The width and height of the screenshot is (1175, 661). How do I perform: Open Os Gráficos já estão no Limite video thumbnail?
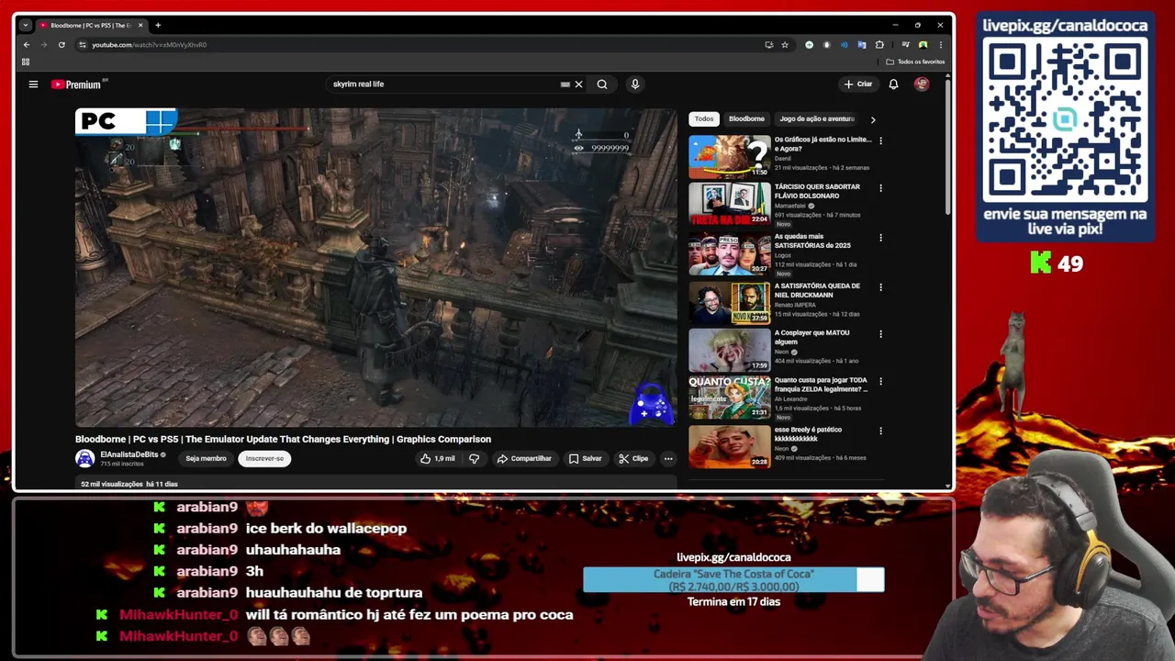click(x=730, y=156)
